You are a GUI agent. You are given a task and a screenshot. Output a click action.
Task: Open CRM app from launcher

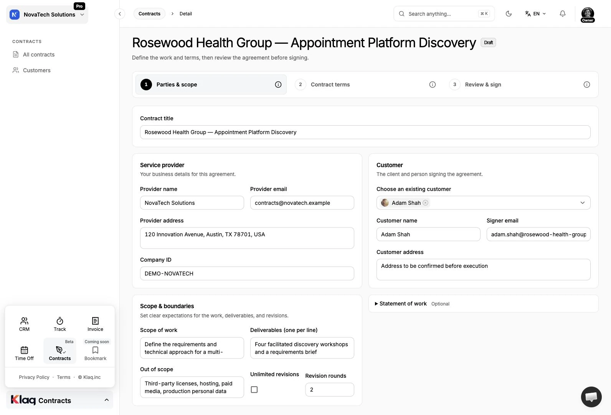click(x=24, y=324)
